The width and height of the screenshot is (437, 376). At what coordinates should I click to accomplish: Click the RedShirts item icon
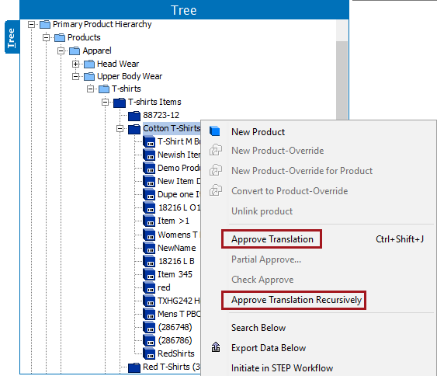[x=149, y=353]
